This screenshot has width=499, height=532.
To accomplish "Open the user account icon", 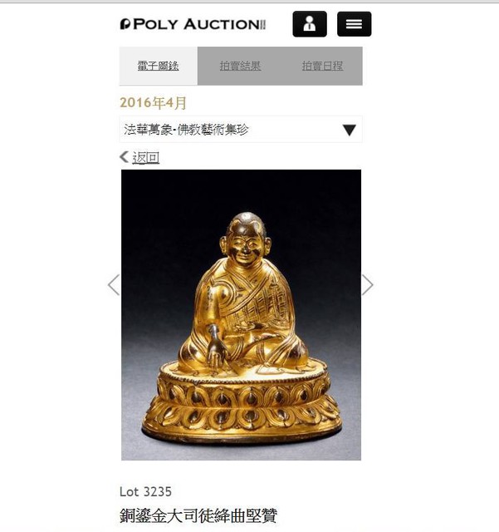I will click(x=310, y=24).
